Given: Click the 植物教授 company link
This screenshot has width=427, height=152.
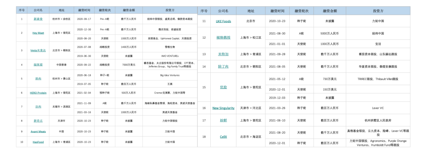Looking at the screenshot, I should click(223, 38).
